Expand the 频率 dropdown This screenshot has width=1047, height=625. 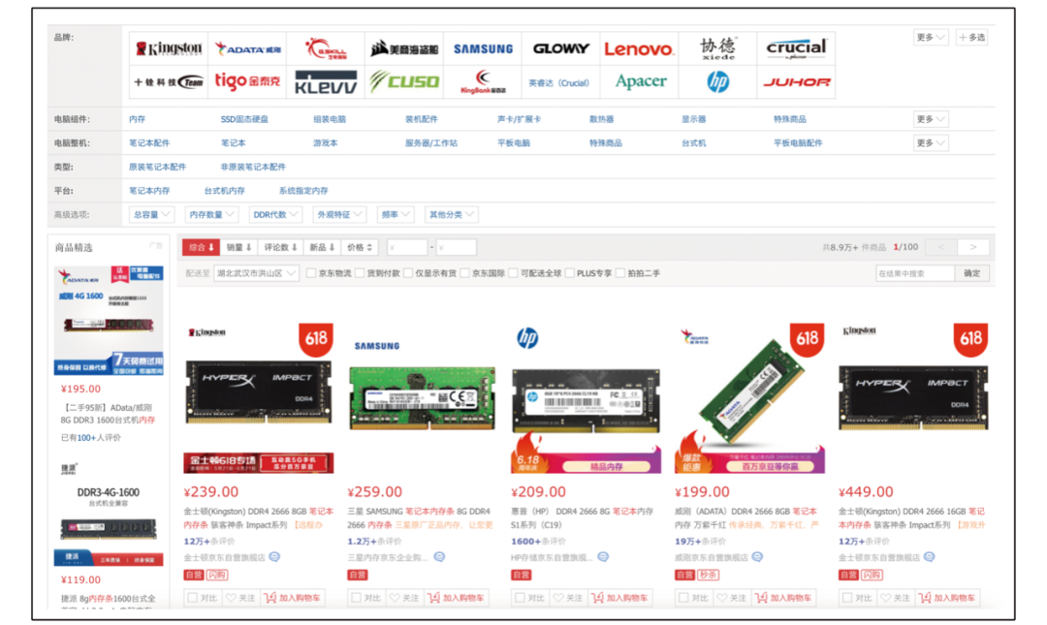[395, 214]
